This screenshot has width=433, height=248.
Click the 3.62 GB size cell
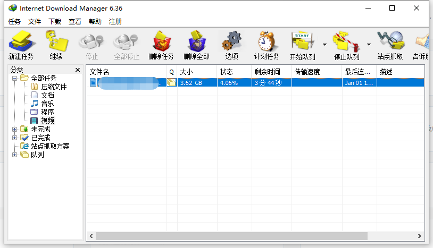tap(197, 83)
